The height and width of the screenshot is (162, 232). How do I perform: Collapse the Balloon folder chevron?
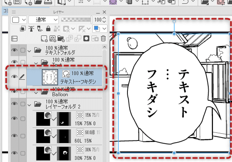[36, 93]
